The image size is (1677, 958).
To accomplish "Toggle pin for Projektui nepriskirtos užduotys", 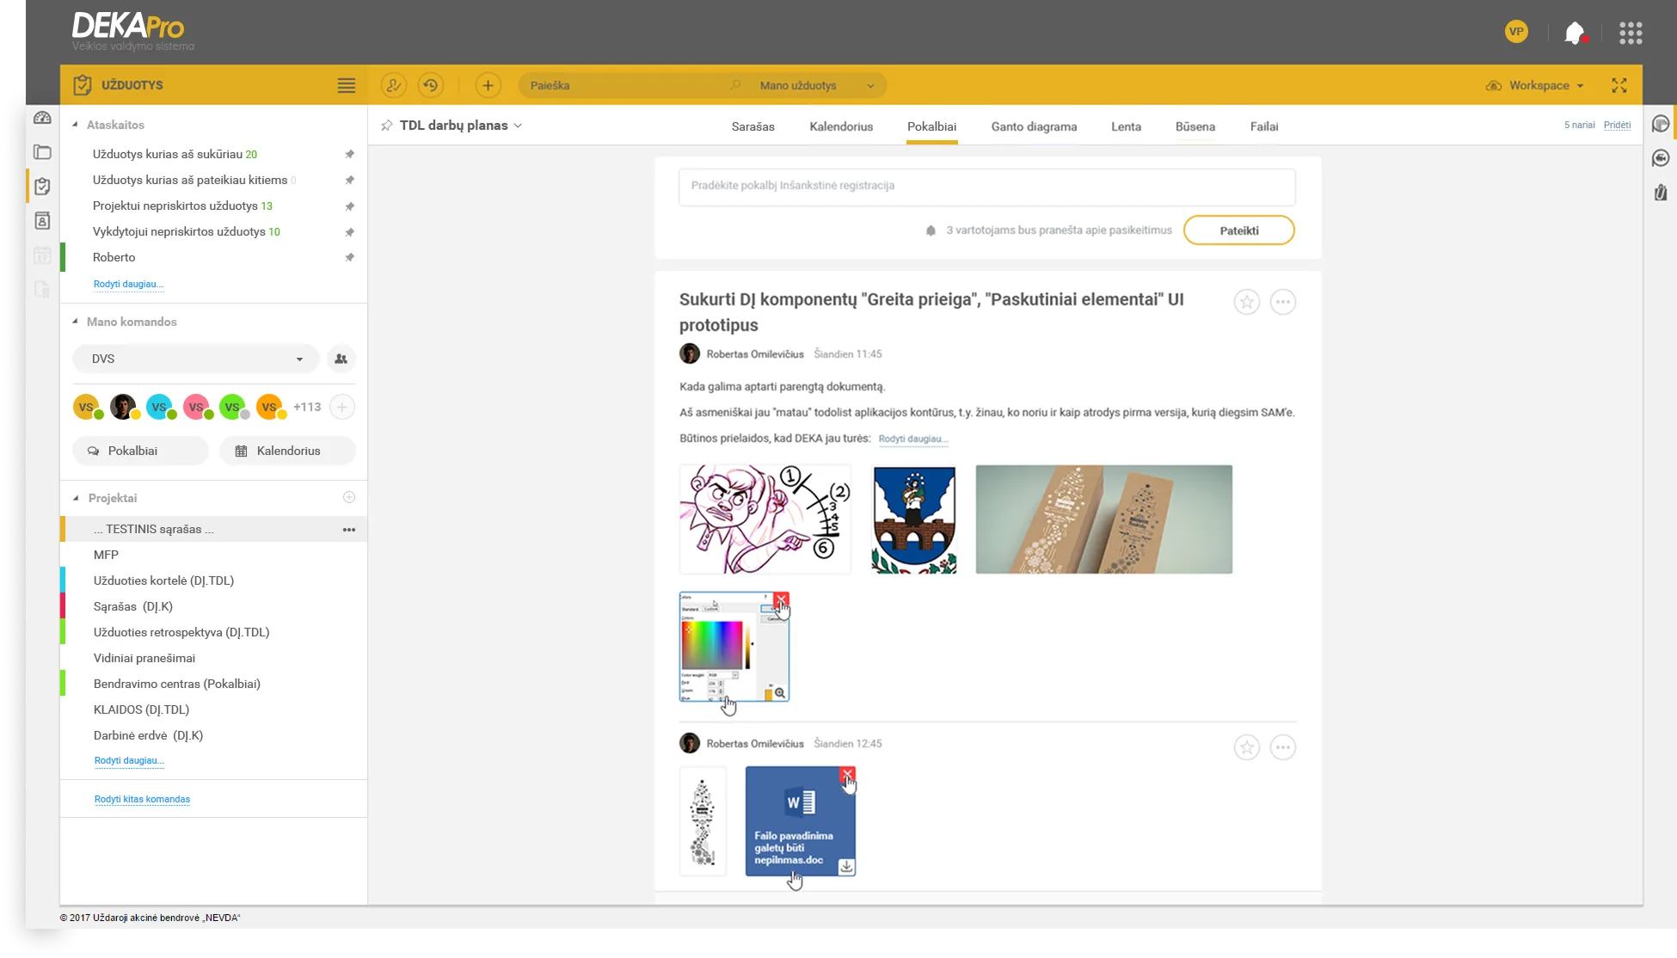I will click(x=349, y=206).
